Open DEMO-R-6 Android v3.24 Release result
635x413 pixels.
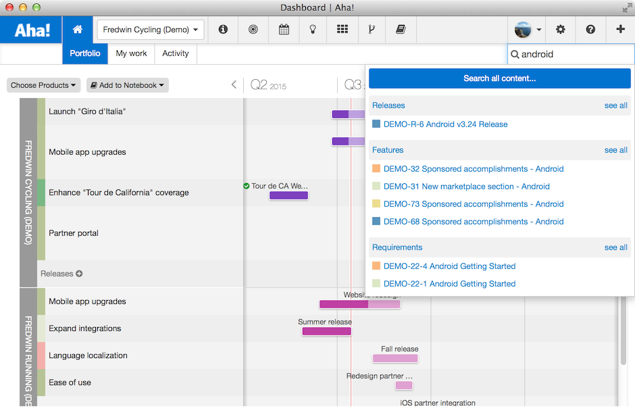pos(445,124)
